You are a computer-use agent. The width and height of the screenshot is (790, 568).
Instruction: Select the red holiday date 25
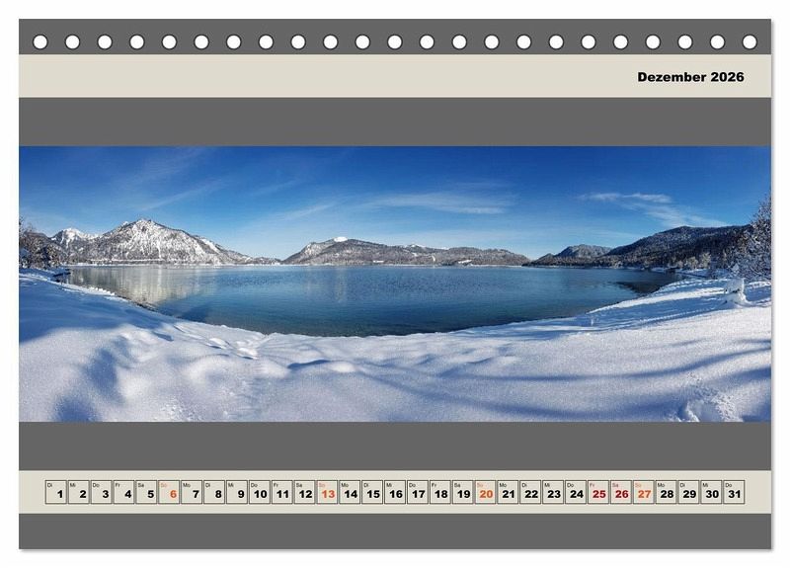pos(598,492)
